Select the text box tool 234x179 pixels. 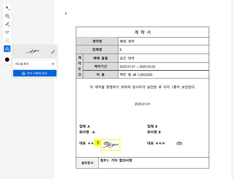point(7,40)
